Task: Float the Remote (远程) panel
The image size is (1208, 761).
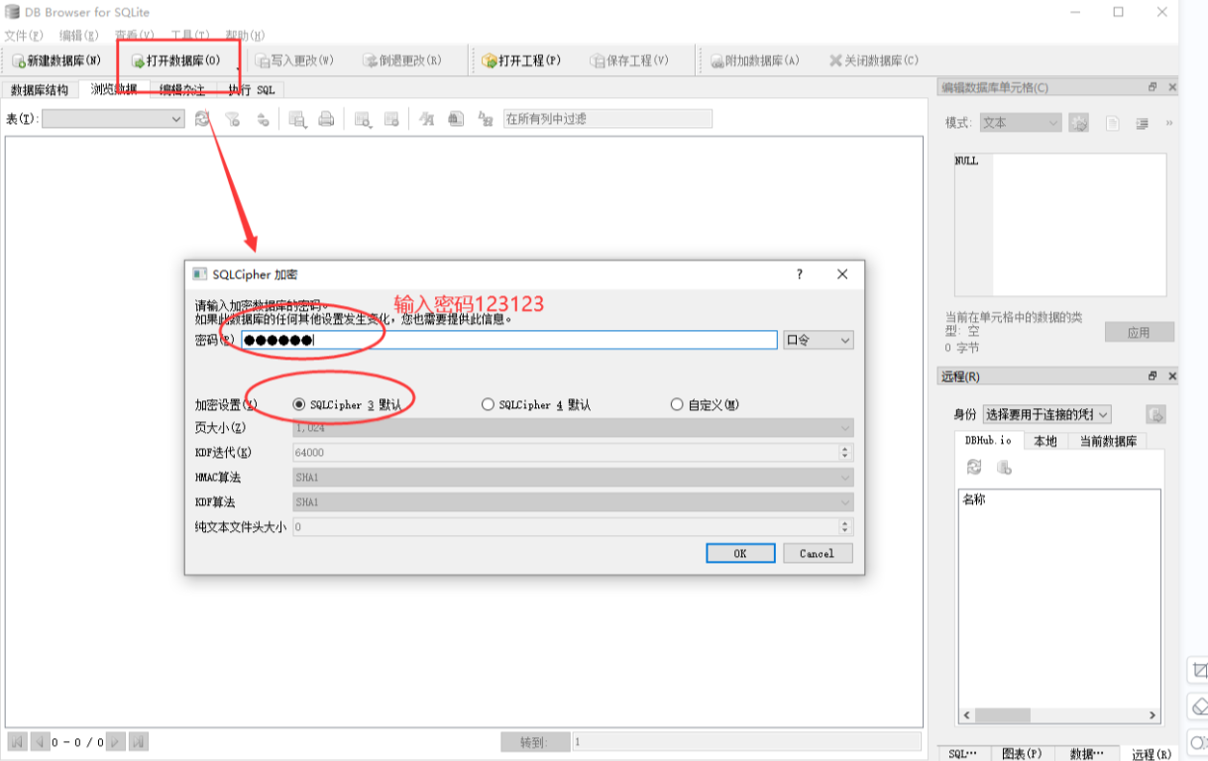Action: pos(1153,377)
